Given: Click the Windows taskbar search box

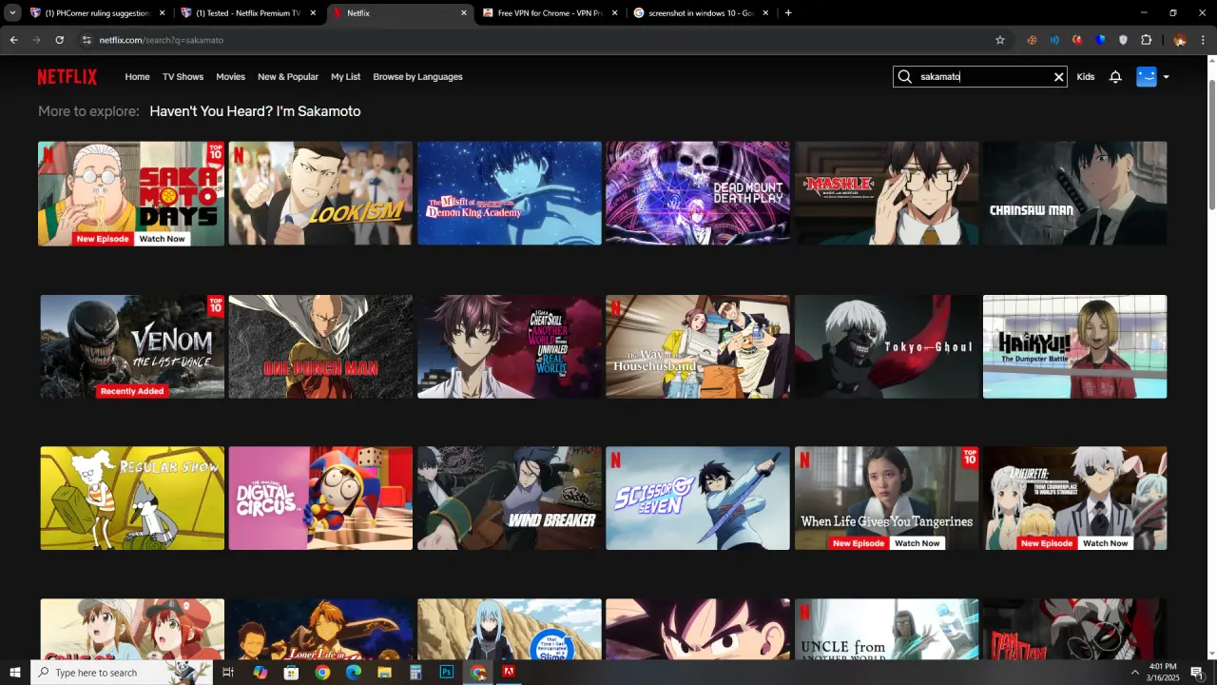Looking at the screenshot, I should tap(122, 673).
